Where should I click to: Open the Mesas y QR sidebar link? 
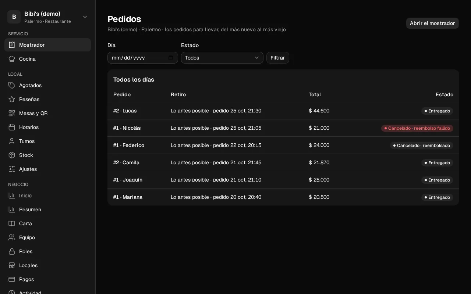pos(47,113)
